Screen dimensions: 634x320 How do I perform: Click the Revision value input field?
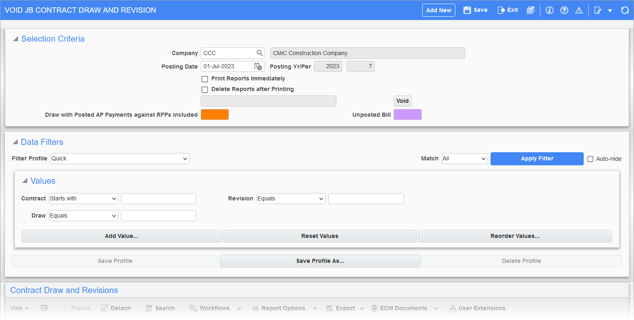366,198
